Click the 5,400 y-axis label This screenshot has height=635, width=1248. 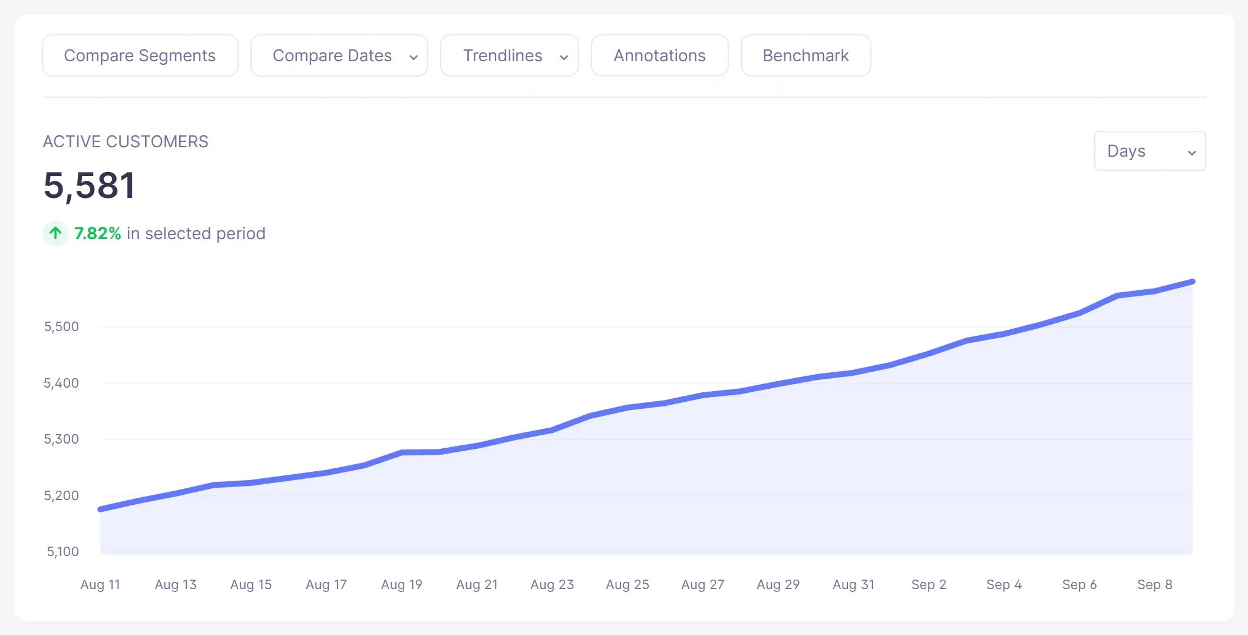coord(61,383)
